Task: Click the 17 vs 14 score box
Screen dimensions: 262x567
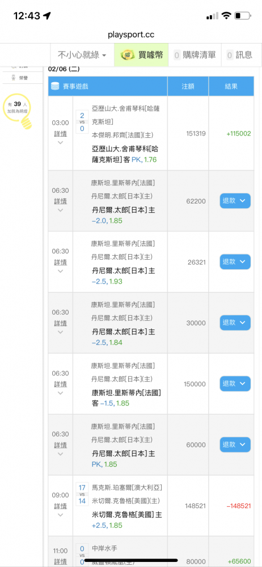Action: click(82, 494)
